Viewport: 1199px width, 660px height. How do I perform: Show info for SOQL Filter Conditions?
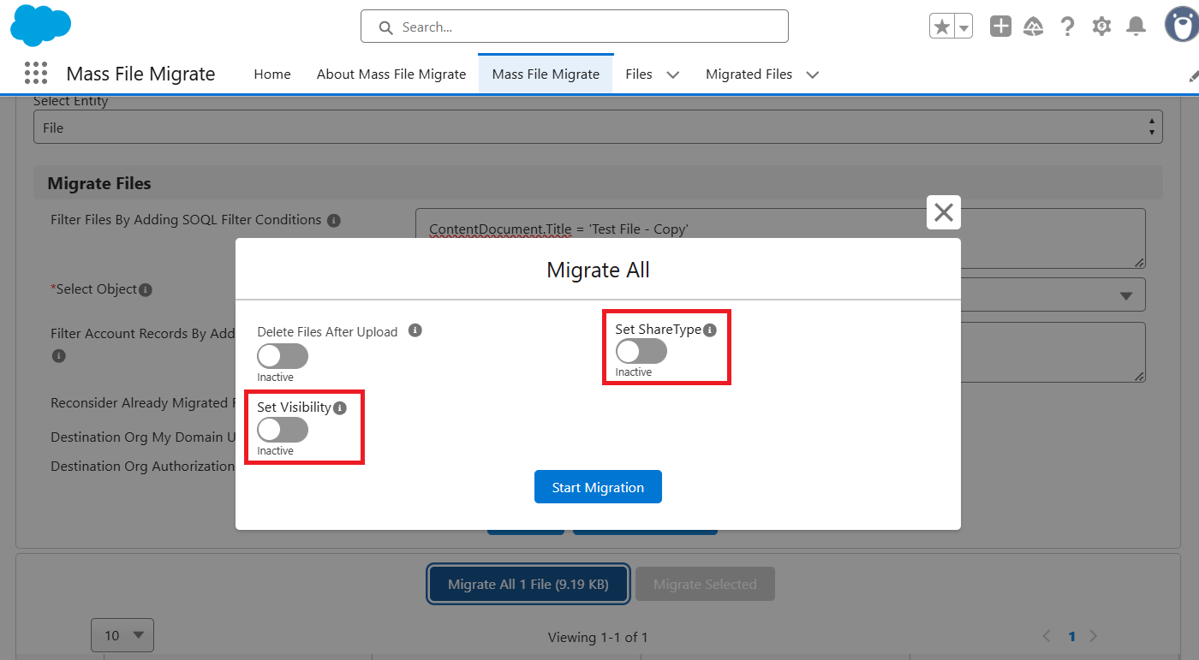334,221
